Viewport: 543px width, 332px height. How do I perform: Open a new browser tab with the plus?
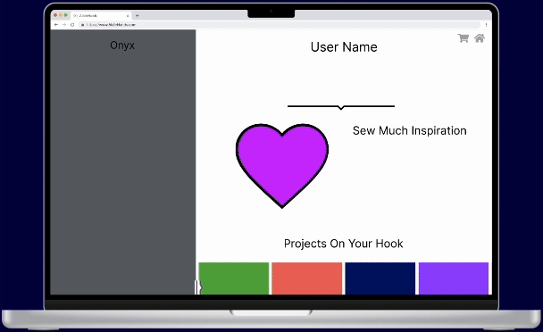(x=138, y=15)
